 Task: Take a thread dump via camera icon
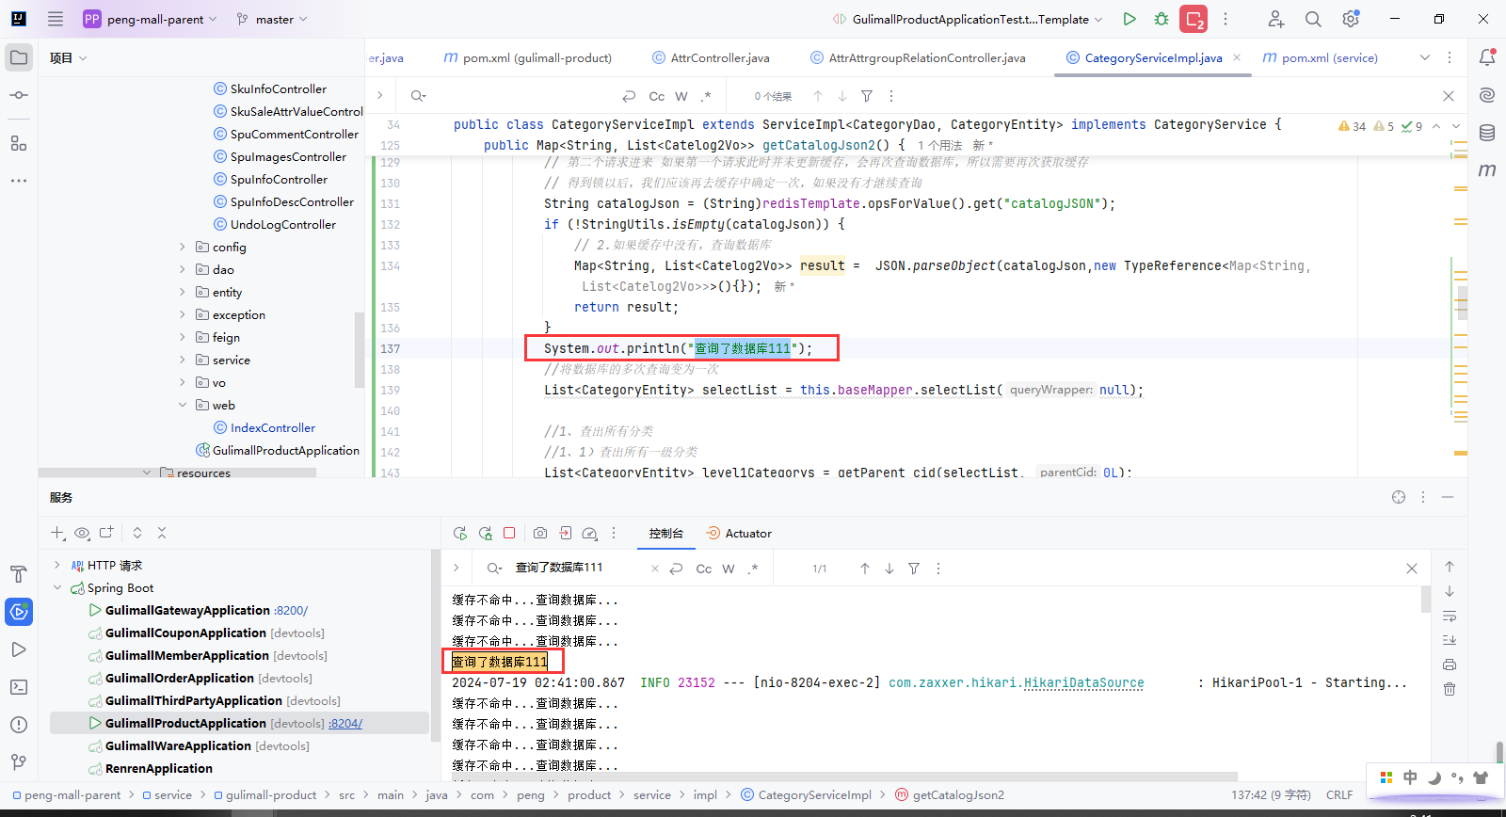(x=540, y=533)
